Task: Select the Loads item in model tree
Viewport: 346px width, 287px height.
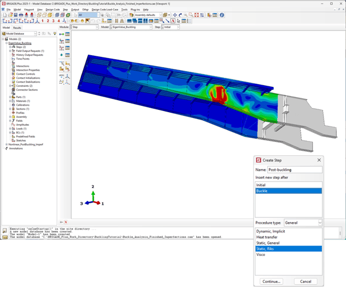Action: tap(21, 129)
